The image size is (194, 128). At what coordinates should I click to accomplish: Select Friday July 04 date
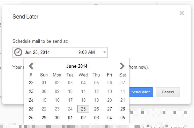110,118
